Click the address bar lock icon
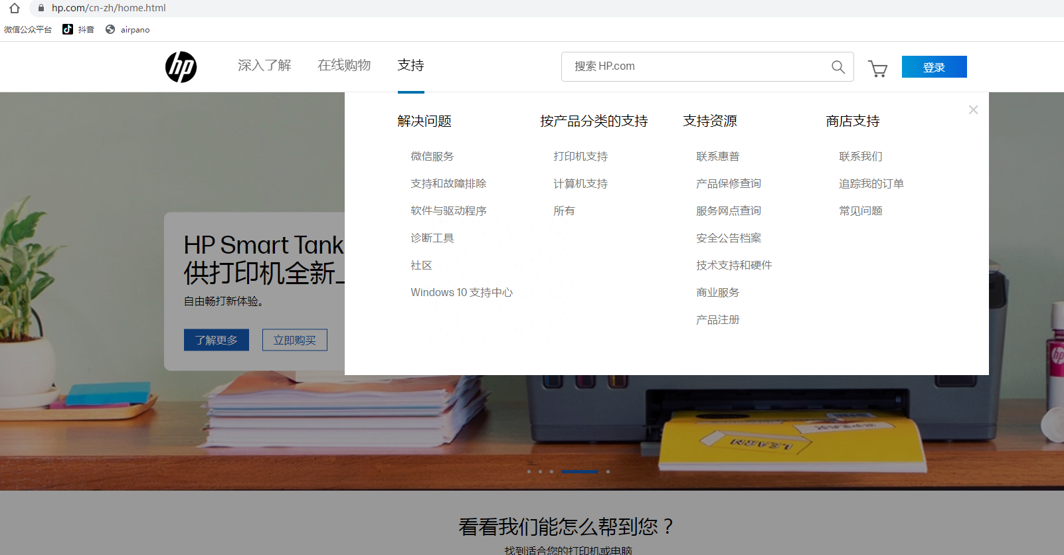This screenshot has width=1064, height=555. pyautogui.click(x=41, y=8)
